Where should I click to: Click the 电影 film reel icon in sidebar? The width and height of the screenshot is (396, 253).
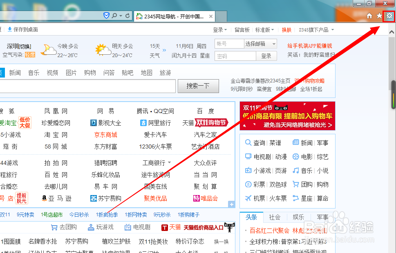point(295,157)
